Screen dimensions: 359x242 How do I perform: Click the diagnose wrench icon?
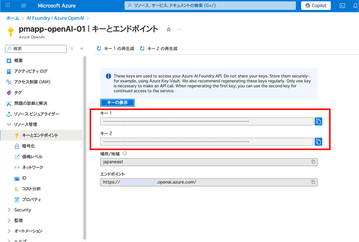pos(9,103)
